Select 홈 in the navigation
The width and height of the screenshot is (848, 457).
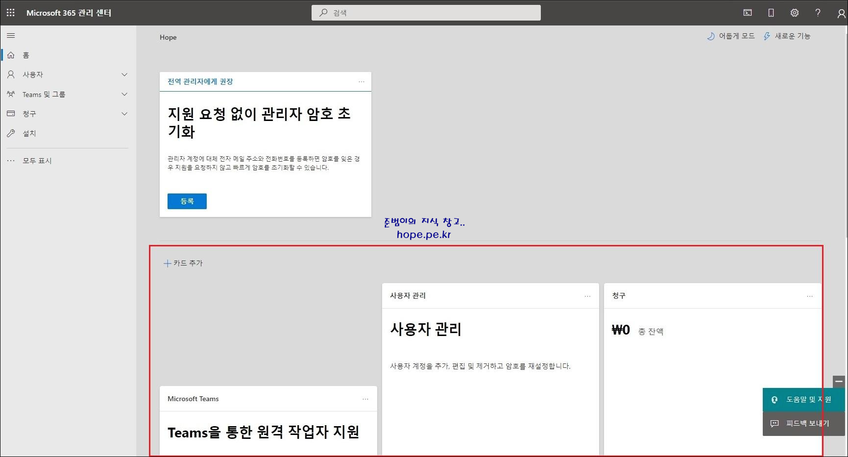68,55
